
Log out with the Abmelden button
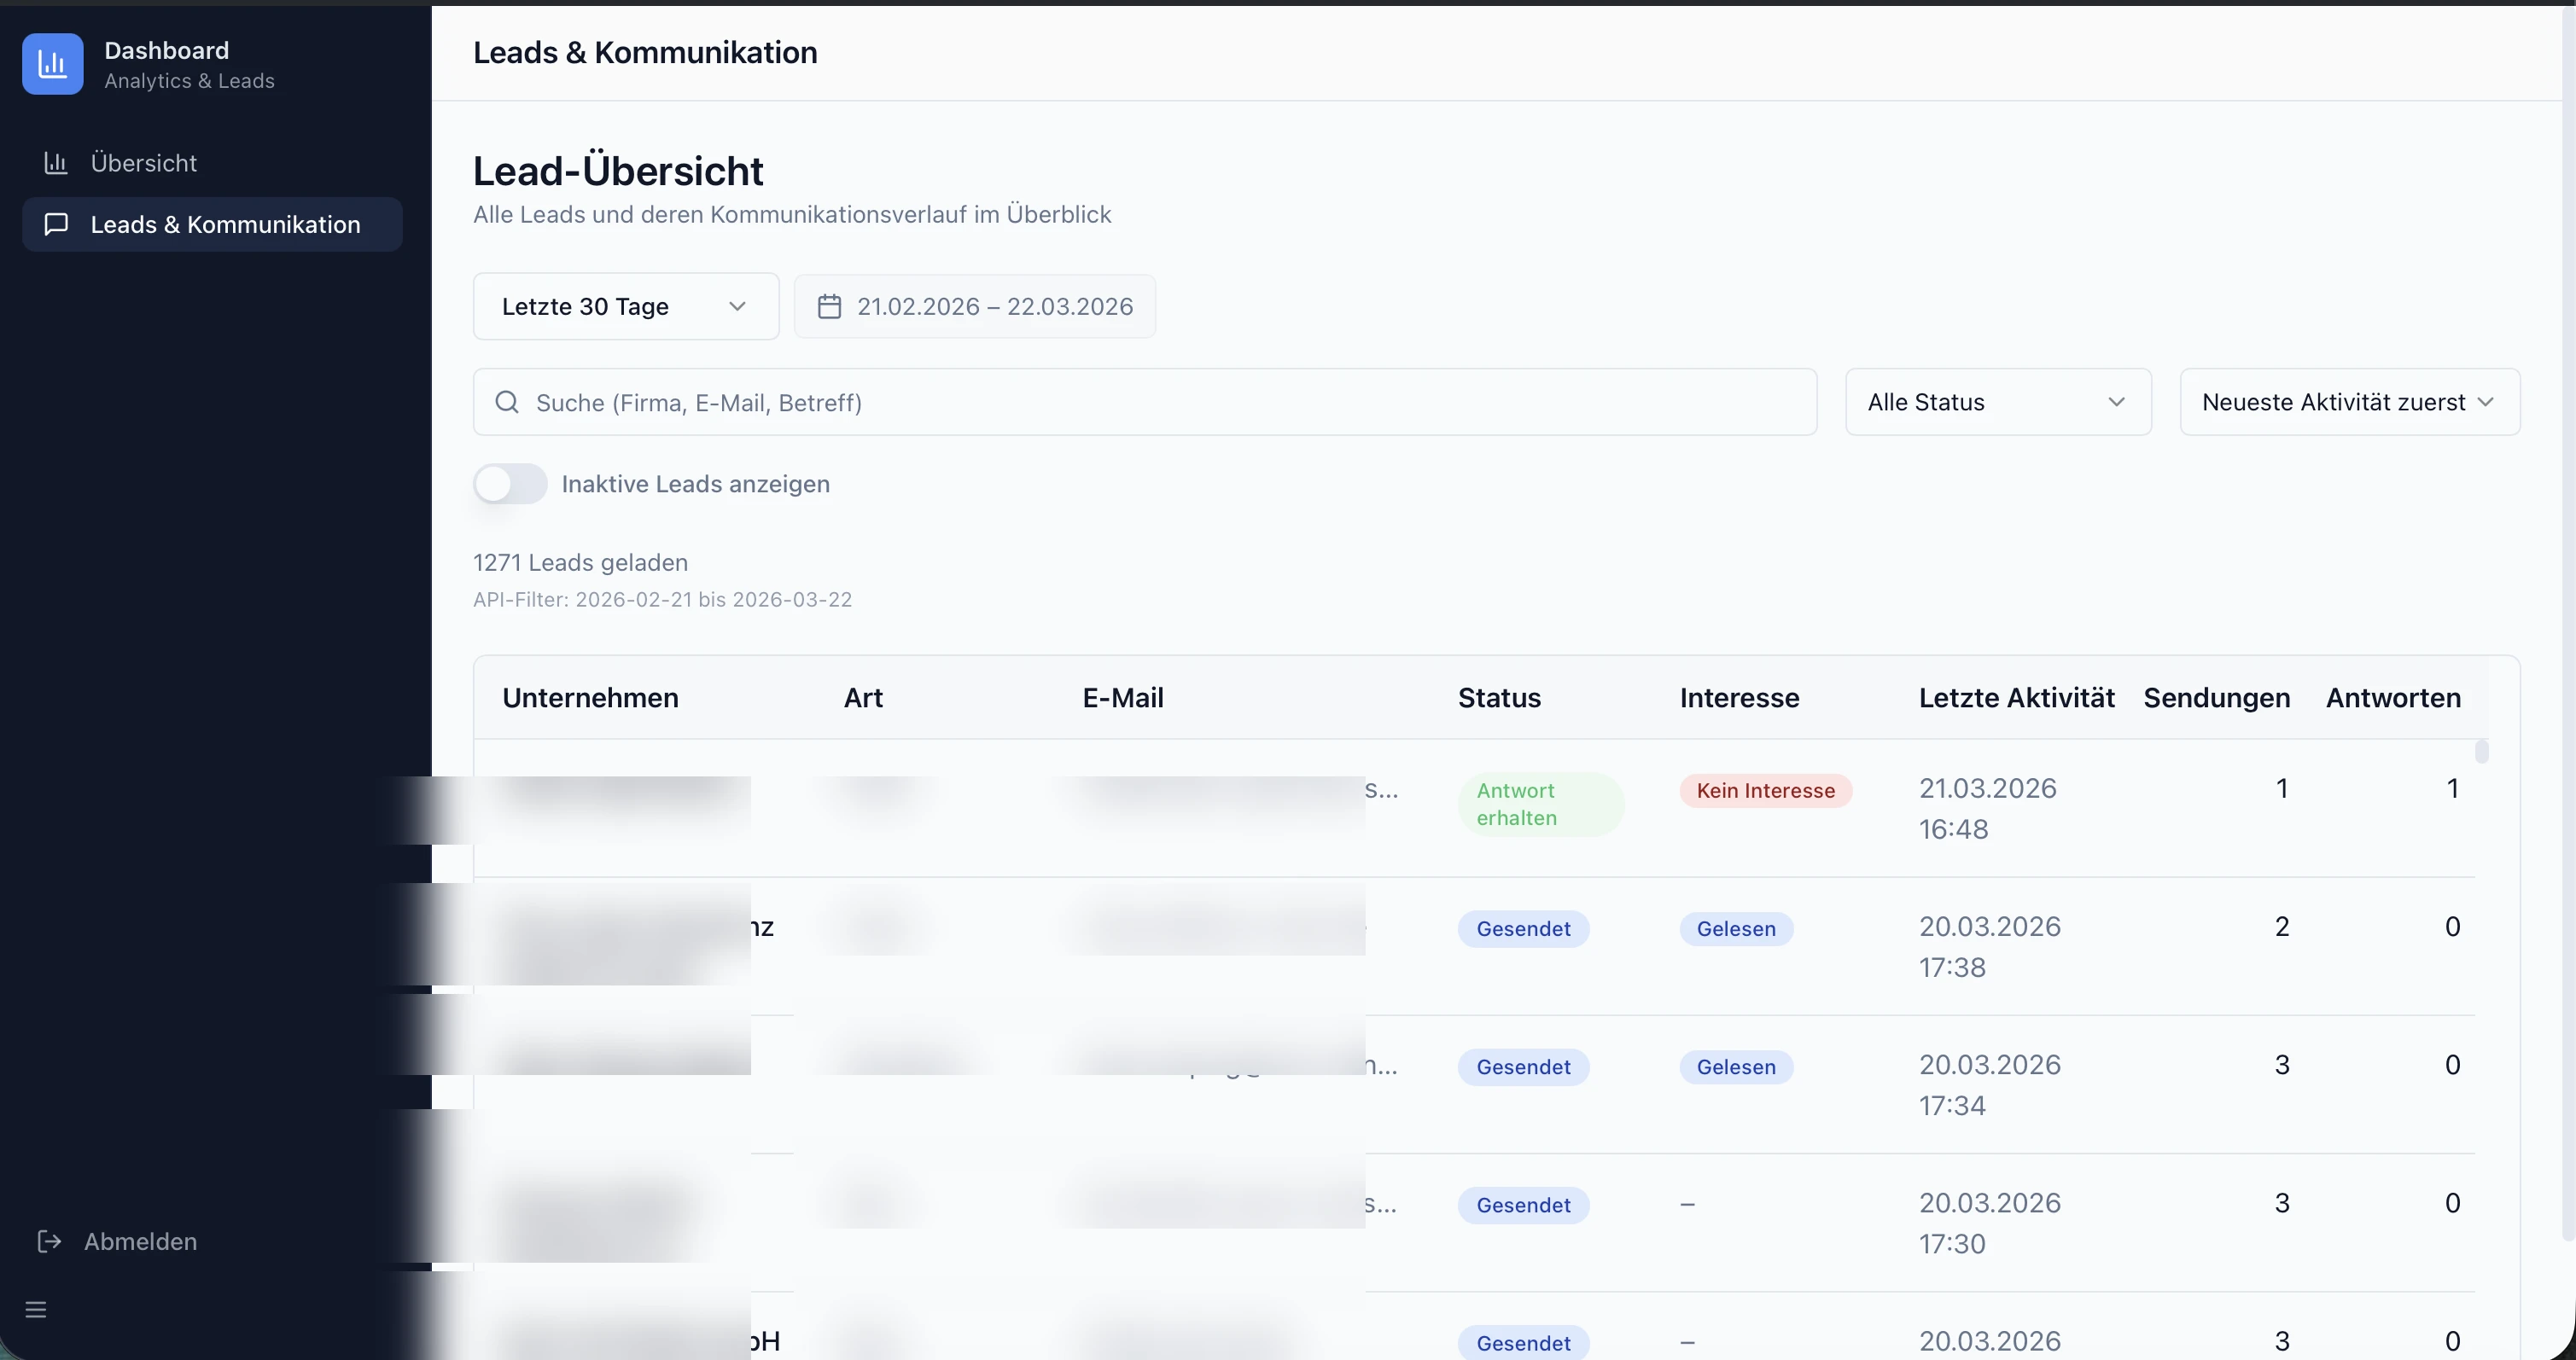pos(118,1242)
